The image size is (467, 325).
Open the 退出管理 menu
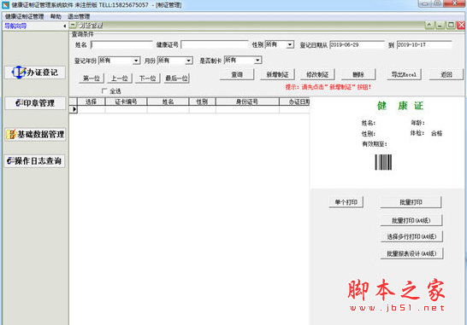(x=79, y=17)
